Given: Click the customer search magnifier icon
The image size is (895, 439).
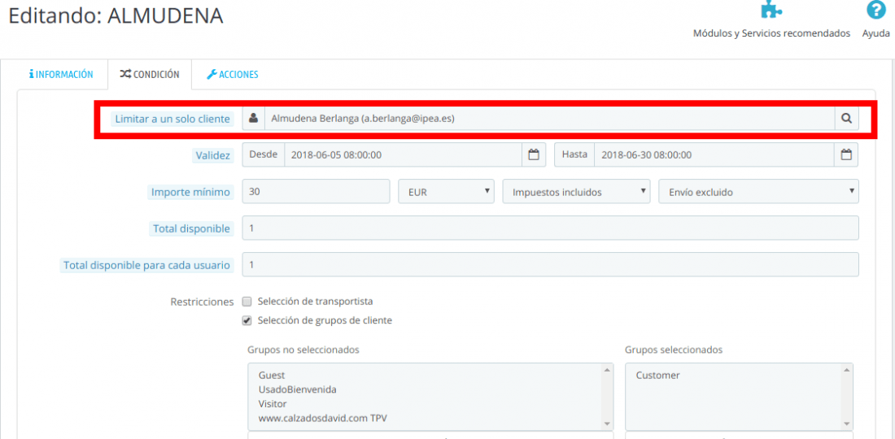Looking at the screenshot, I should click(846, 119).
